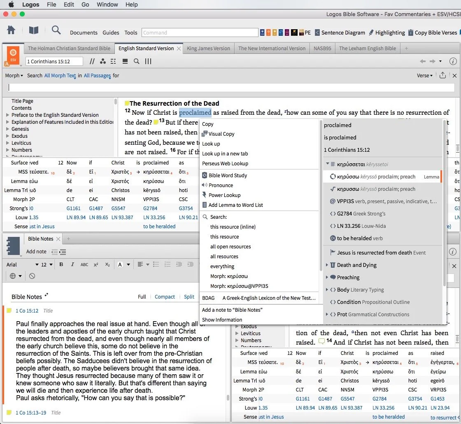
Task: Open the Morph search type dropdown
Action: point(14,76)
